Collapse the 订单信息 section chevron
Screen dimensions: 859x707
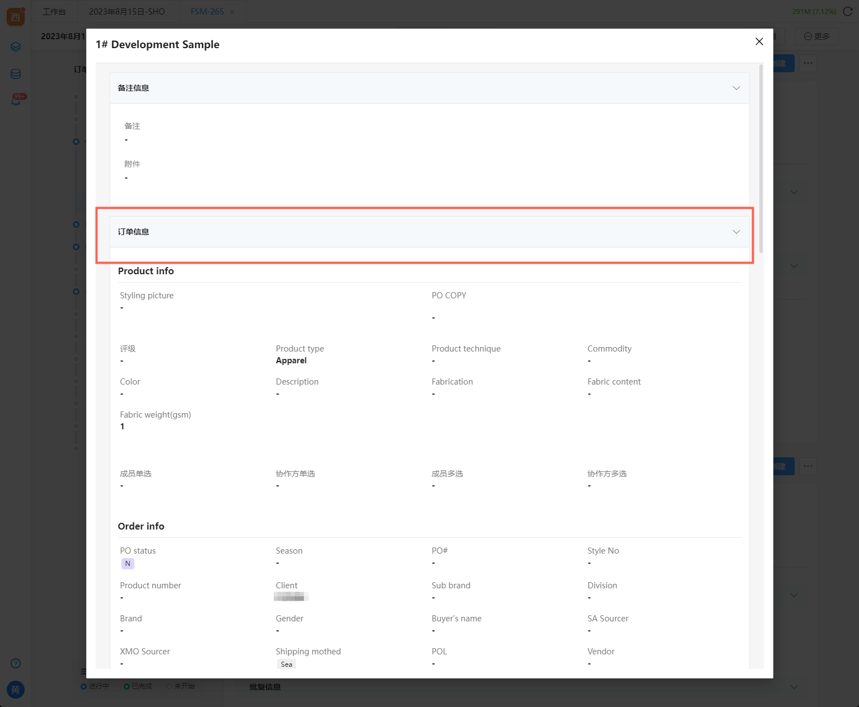point(736,232)
